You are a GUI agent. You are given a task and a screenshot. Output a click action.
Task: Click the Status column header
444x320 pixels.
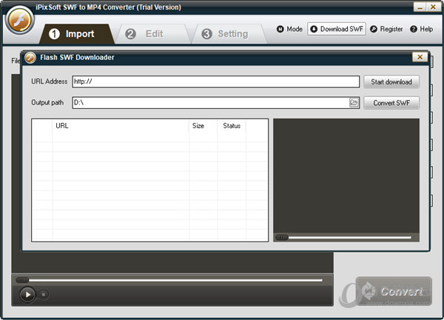click(232, 126)
